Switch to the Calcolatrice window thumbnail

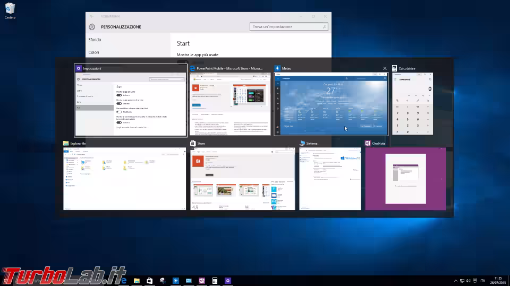(x=412, y=104)
